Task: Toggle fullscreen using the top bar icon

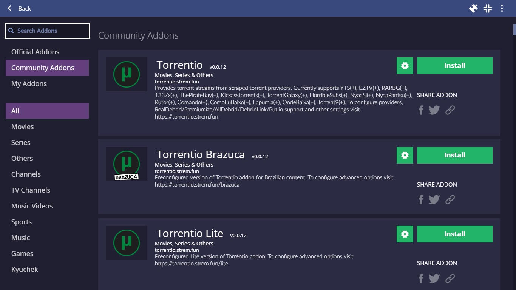Action: [x=488, y=8]
